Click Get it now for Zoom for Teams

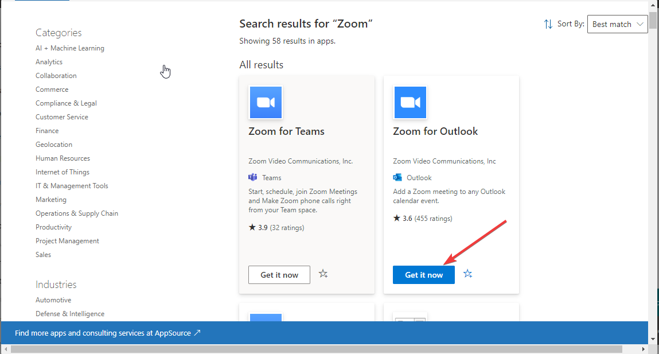(279, 275)
